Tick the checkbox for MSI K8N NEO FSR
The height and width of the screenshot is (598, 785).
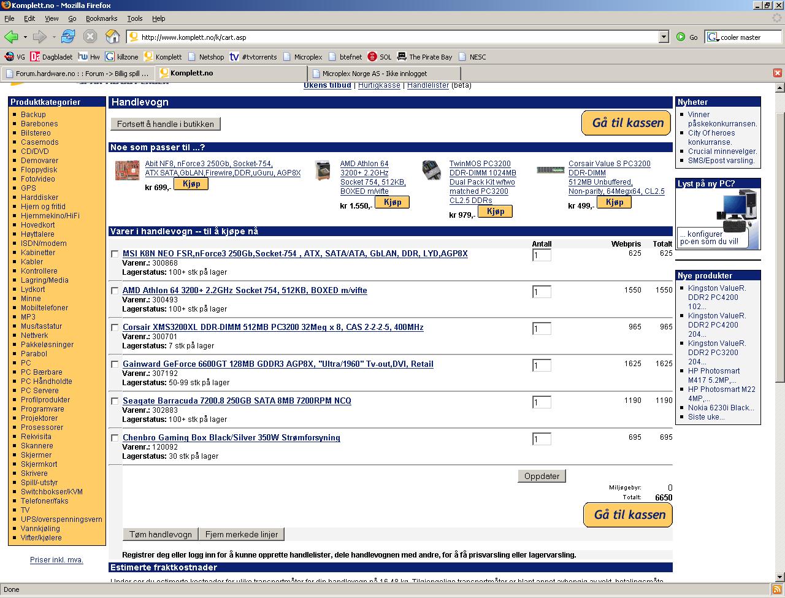click(x=115, y=254)
